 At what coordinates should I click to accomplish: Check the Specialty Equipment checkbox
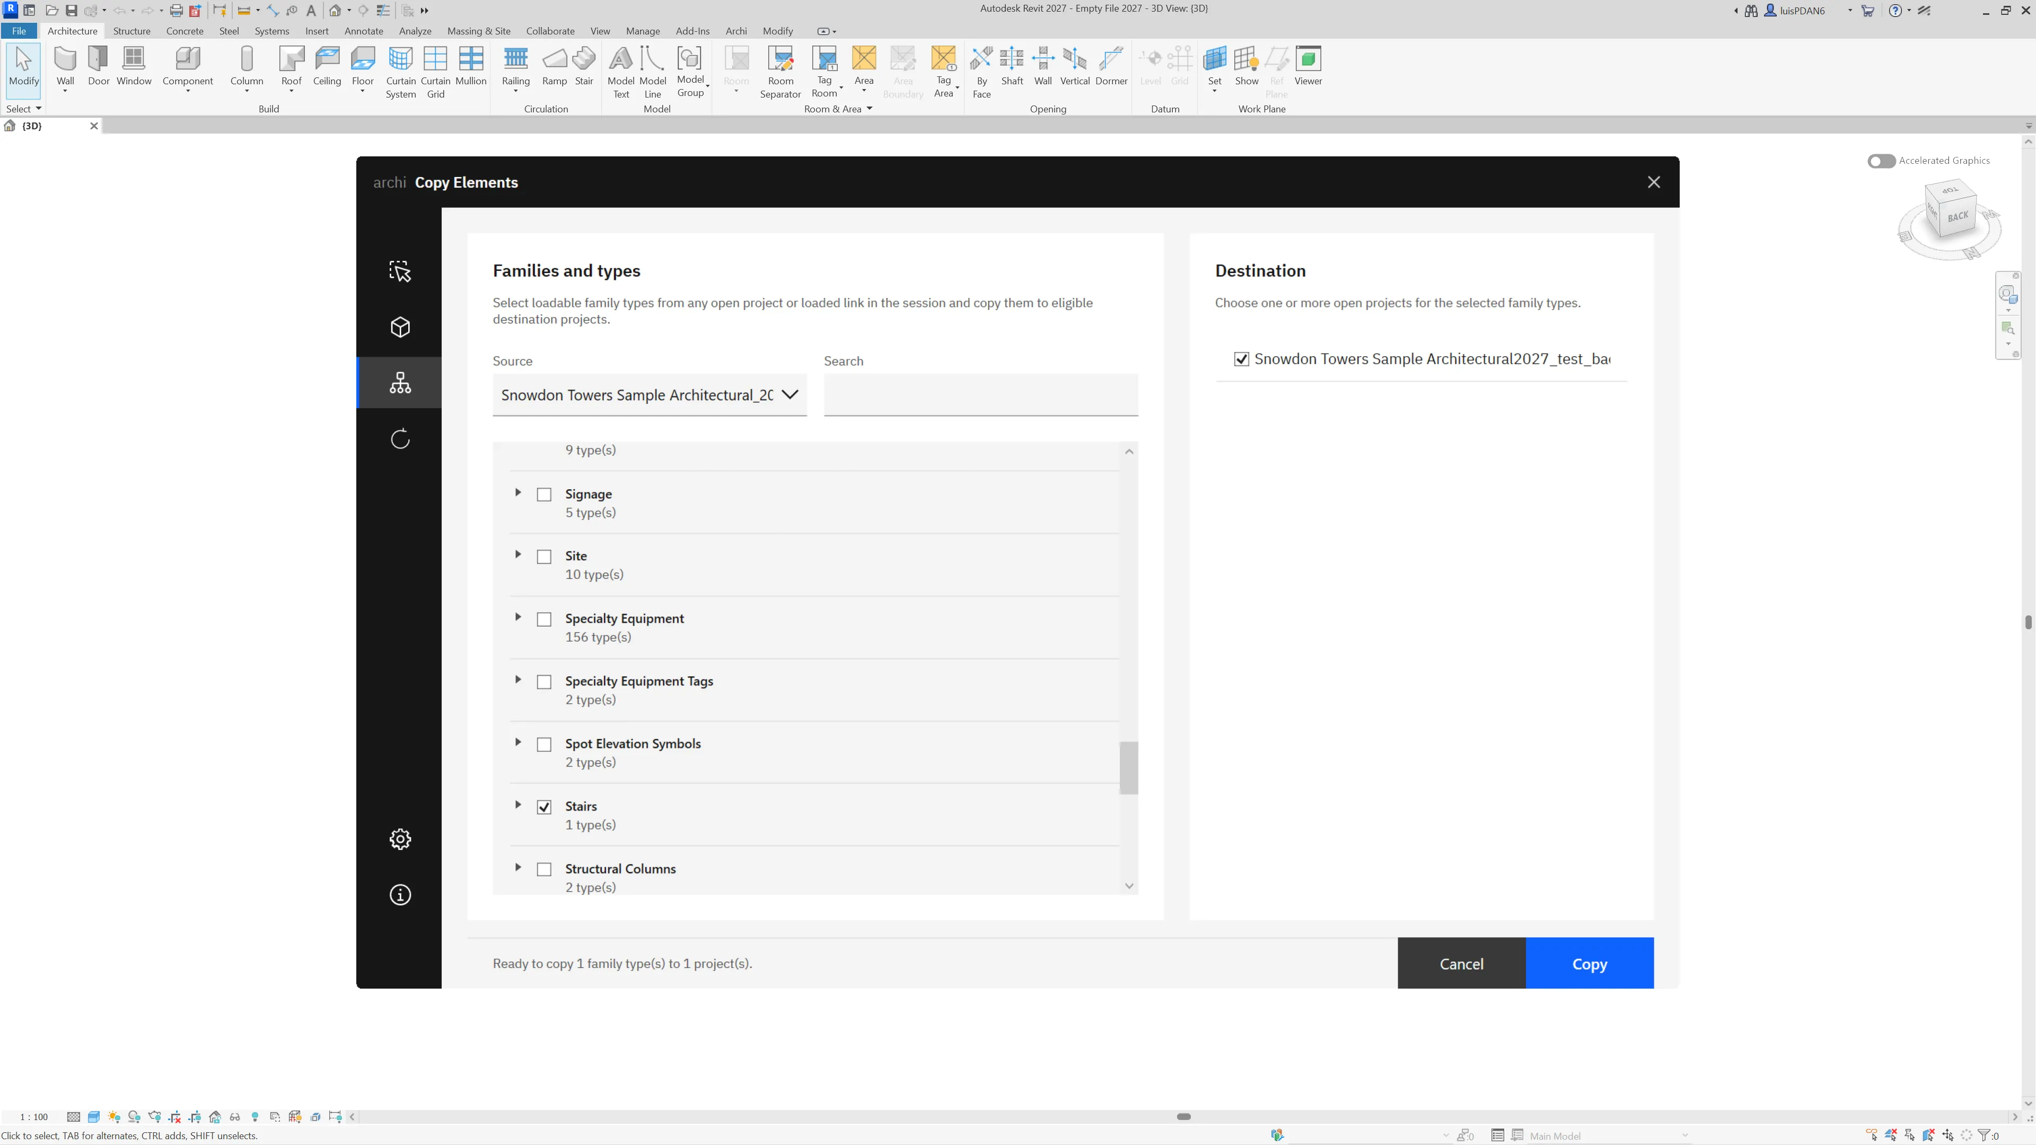coord(544,620)
